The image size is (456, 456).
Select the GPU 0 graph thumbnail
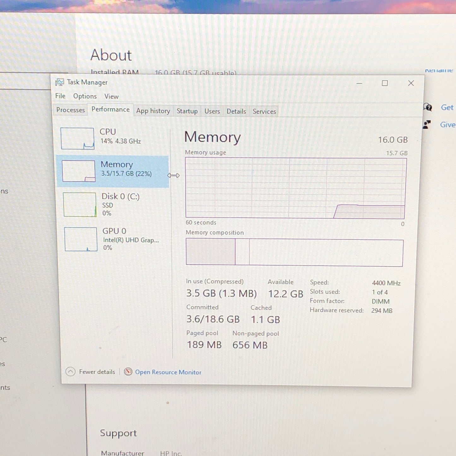pos(81,239)
